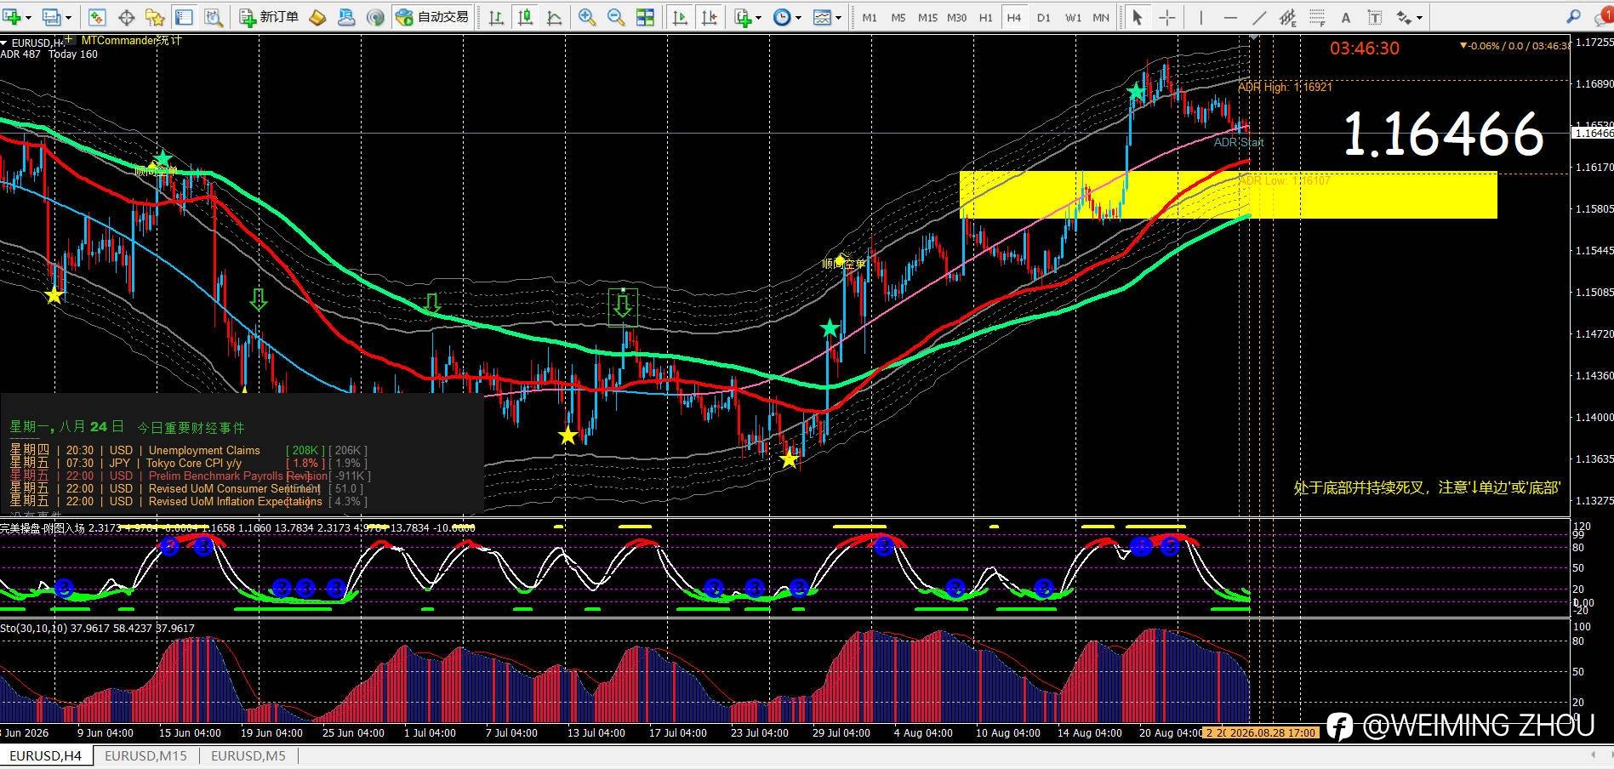Click the ADR High: 1.16921 label
Image resolution: width=1614 pixels, height=769 pixels.
1285,87
